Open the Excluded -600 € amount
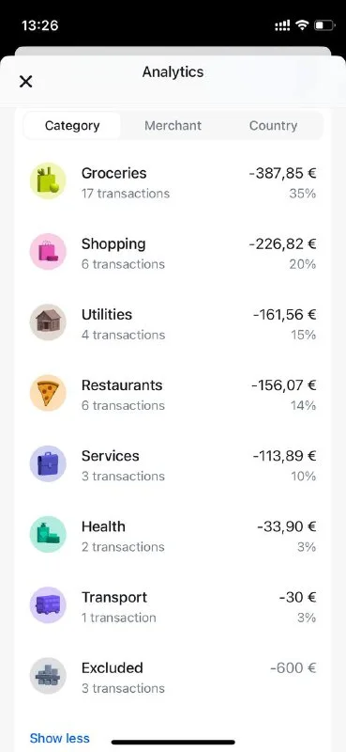Screen dimensions: 346x752 pyautogui.click(x=293, y=668)
